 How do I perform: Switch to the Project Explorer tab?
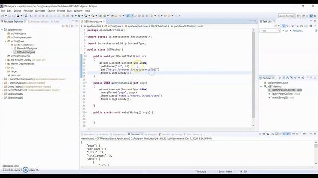(39, 21)
